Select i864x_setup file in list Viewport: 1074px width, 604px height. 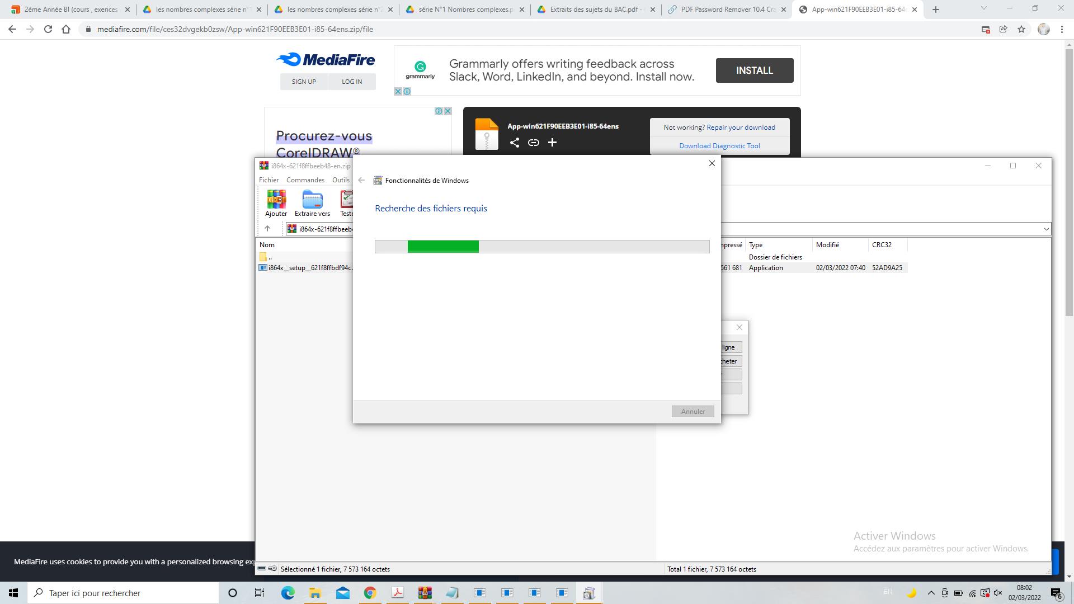coord(310,268)
